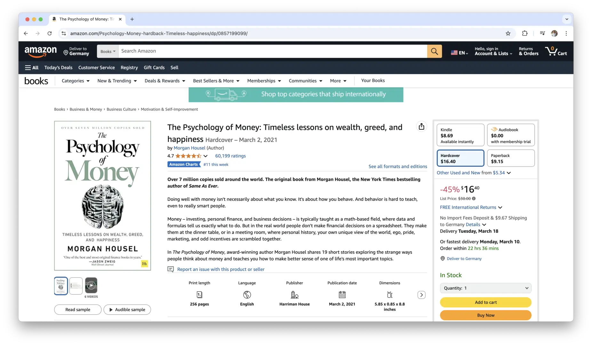Image resolution: width=592 pixels, height=346 pixels.
Task: Click See all formats and editions
Action: coord(398,167)
